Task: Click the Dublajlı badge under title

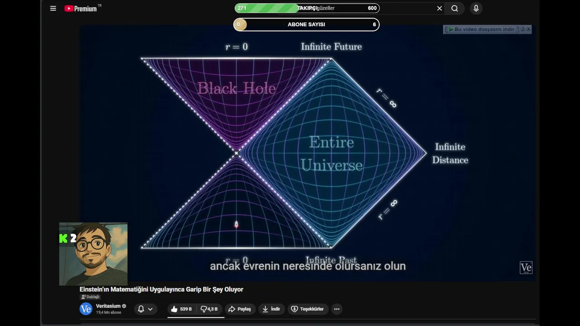Action: (90, 297)
